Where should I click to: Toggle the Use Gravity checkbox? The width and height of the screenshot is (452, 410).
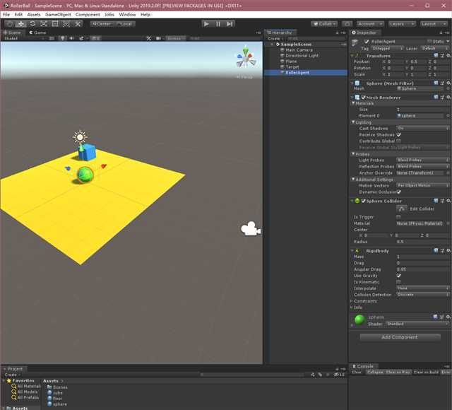click(398, 276)
